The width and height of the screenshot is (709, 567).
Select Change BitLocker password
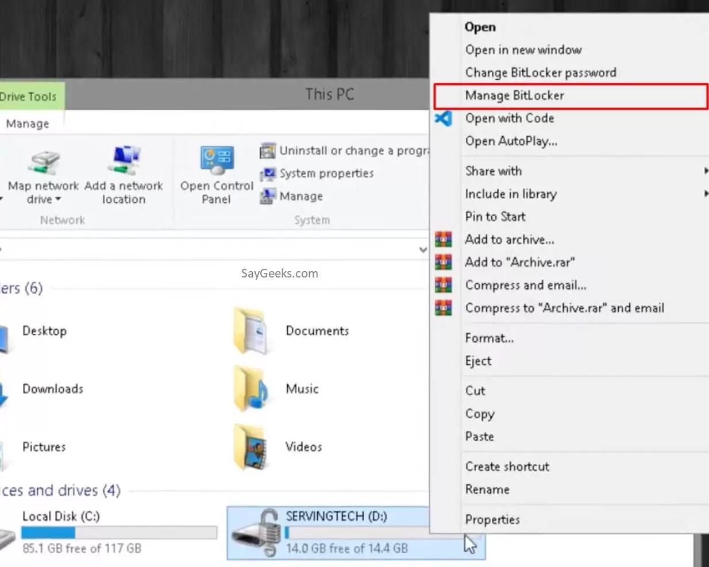pyautogui.click(x=541, y=73)
